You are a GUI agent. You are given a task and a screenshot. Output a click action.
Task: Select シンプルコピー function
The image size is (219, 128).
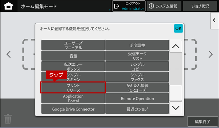(137, 66)
